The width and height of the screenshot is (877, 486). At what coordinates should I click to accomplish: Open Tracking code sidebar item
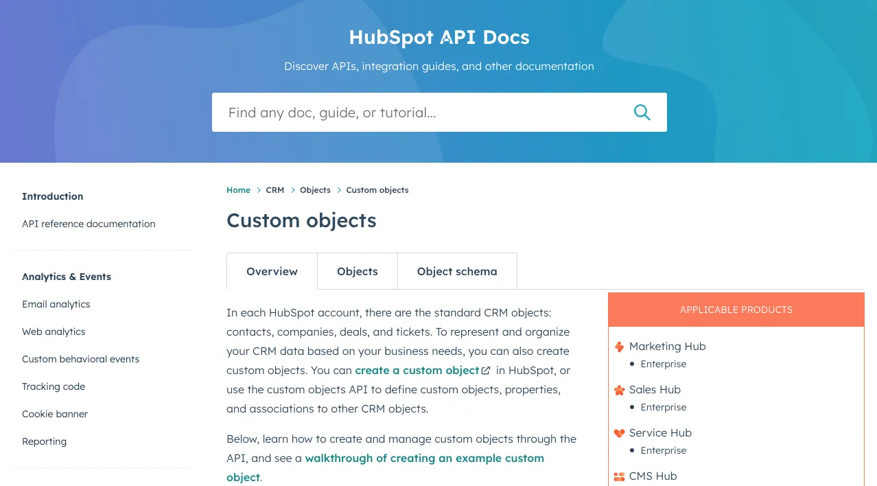coord(54,386)
